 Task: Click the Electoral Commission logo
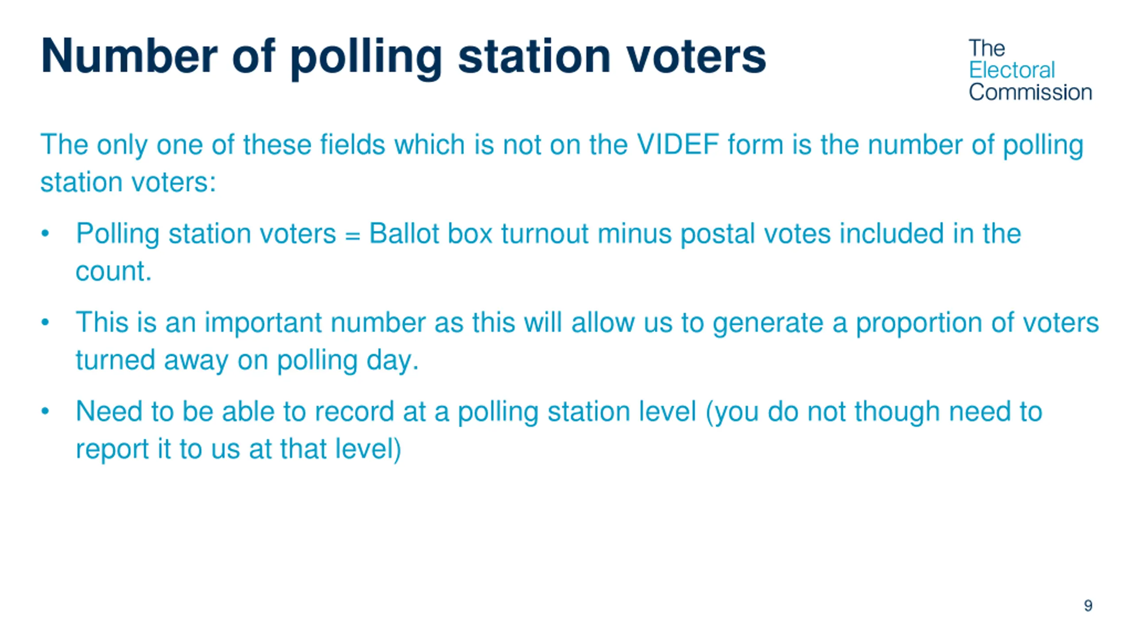[x=1030, y=70]
